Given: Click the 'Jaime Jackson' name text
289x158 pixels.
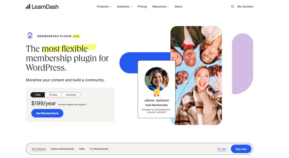Looking at the screenshot, I should pyautogui.click(x=156, y=100).
